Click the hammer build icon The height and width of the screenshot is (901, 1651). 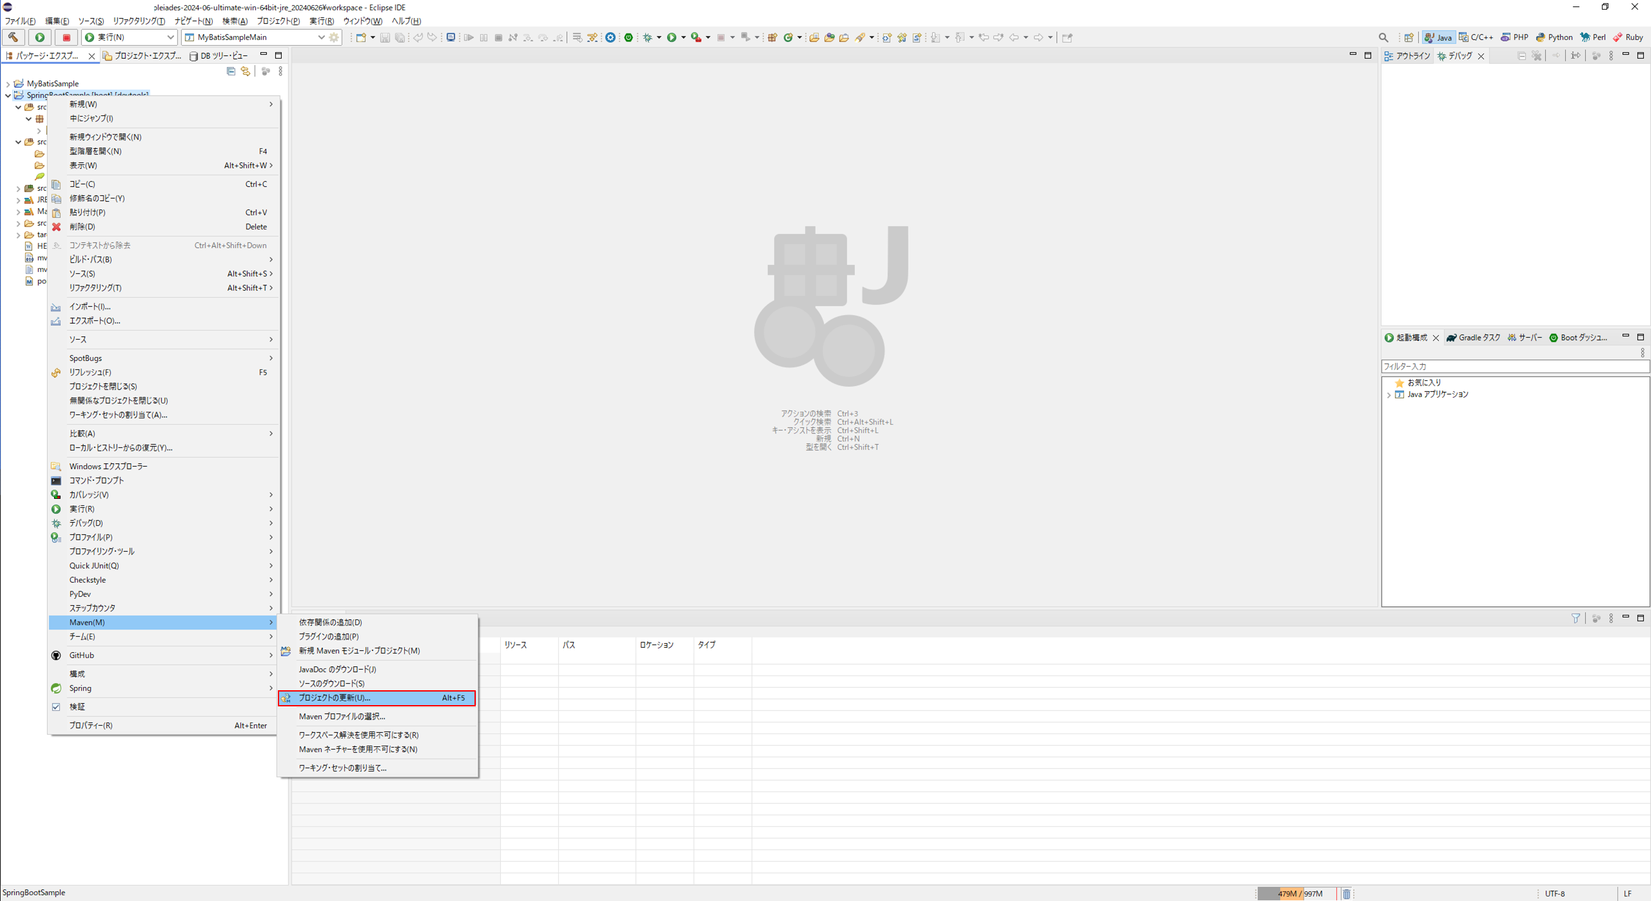[x=13, y=37]
